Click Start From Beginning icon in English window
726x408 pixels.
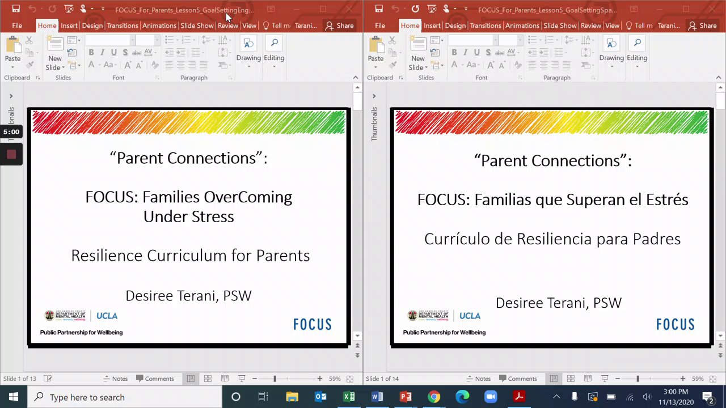click(x=69, y=9)
